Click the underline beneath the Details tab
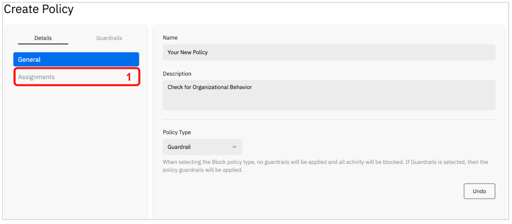This screenshot has height=224, width=512. (43, 44)
